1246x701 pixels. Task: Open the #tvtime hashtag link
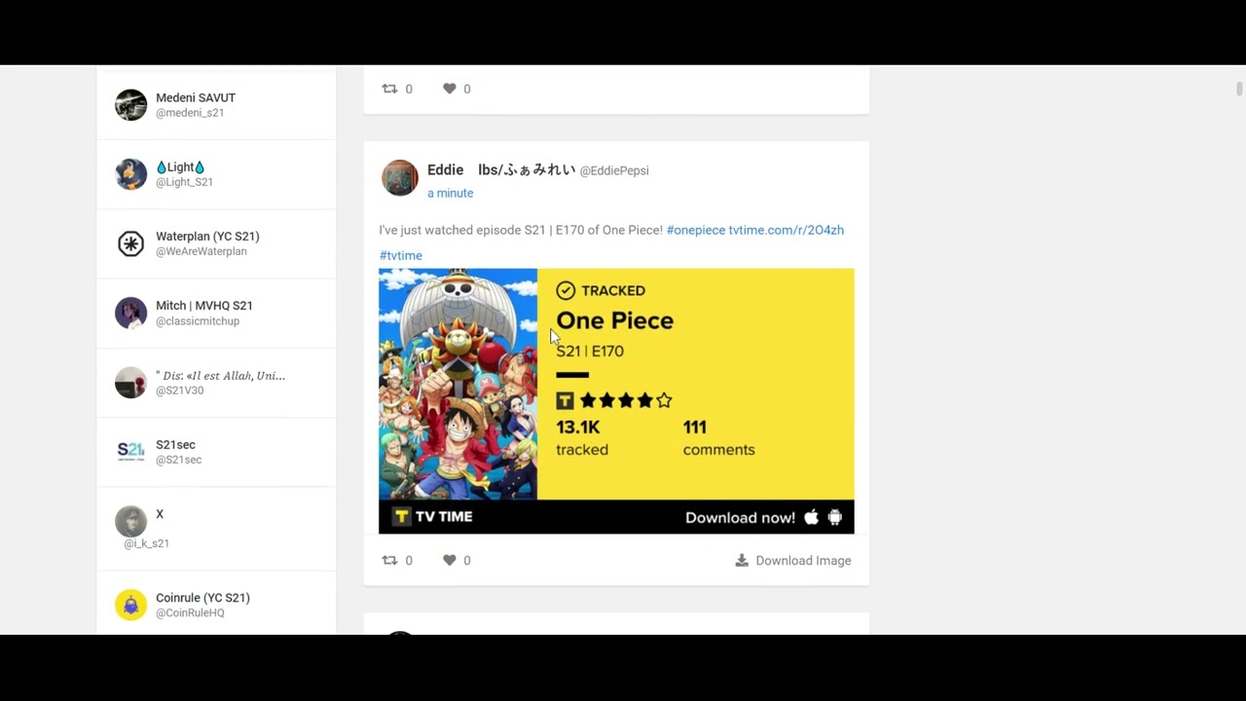point(401,255)
